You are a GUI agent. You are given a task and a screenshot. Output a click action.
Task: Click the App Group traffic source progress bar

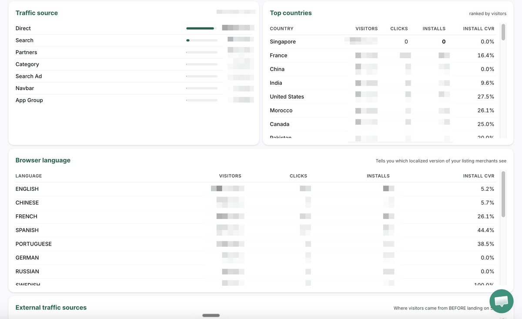202,100
